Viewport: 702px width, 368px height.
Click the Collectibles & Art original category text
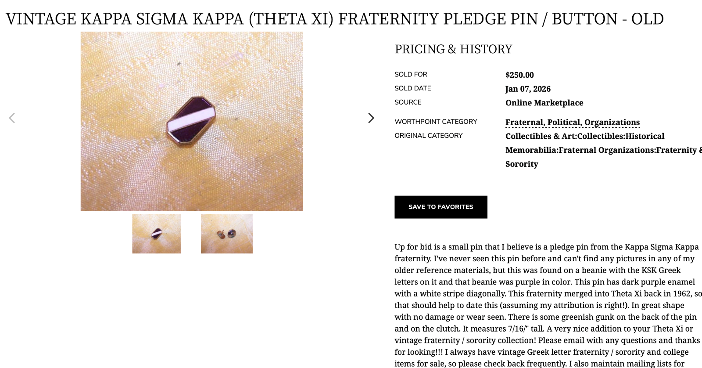(x=604, y=150)
